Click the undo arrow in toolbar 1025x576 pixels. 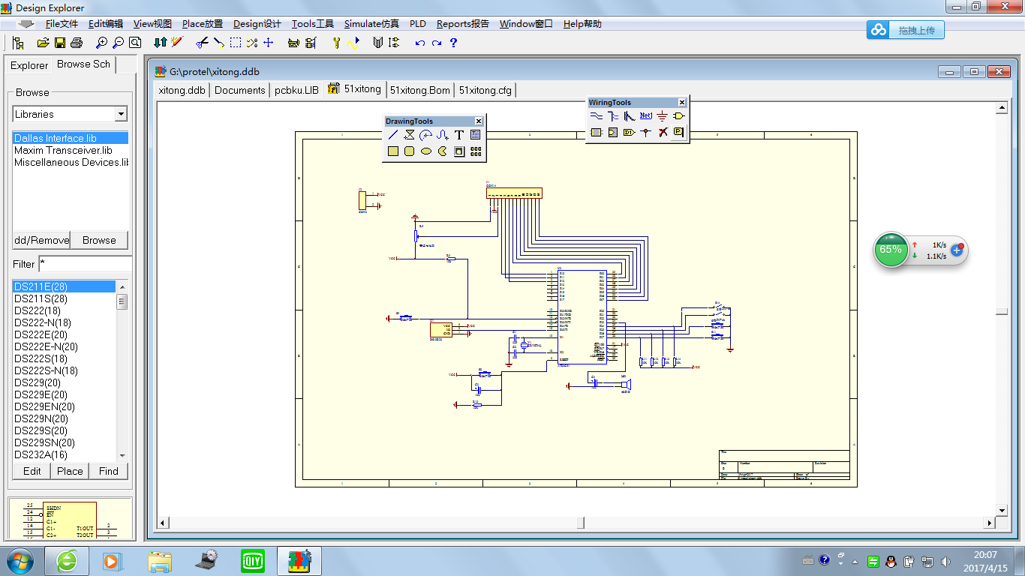coord(419,43)
